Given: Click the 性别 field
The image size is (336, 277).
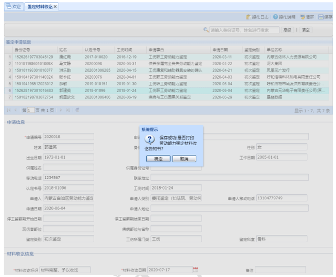Looking at the screenshot, I should click(x=282, y=147).
